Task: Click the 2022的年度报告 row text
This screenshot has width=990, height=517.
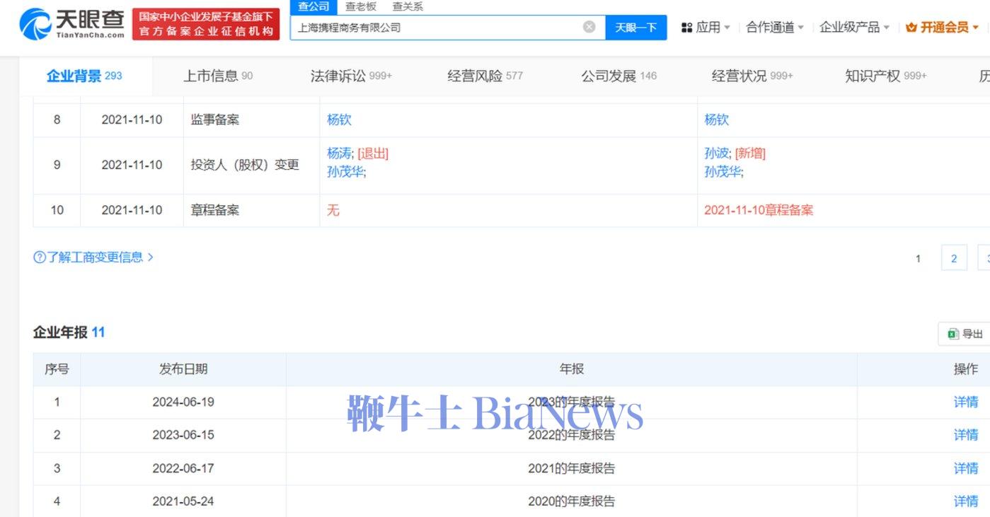Action: 572,435
